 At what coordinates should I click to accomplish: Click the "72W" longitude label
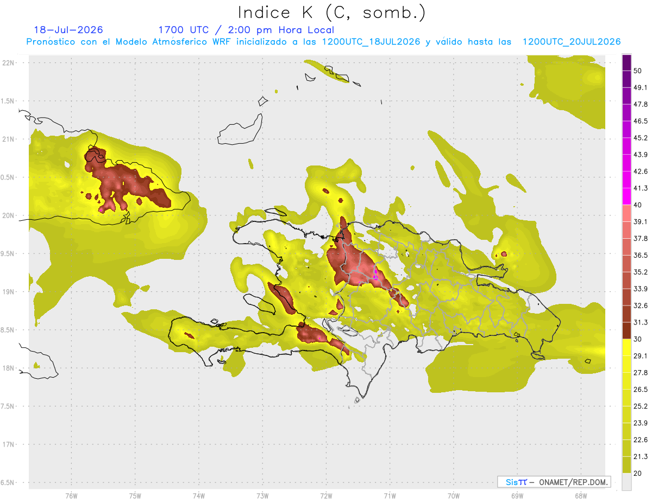(326, 495)
